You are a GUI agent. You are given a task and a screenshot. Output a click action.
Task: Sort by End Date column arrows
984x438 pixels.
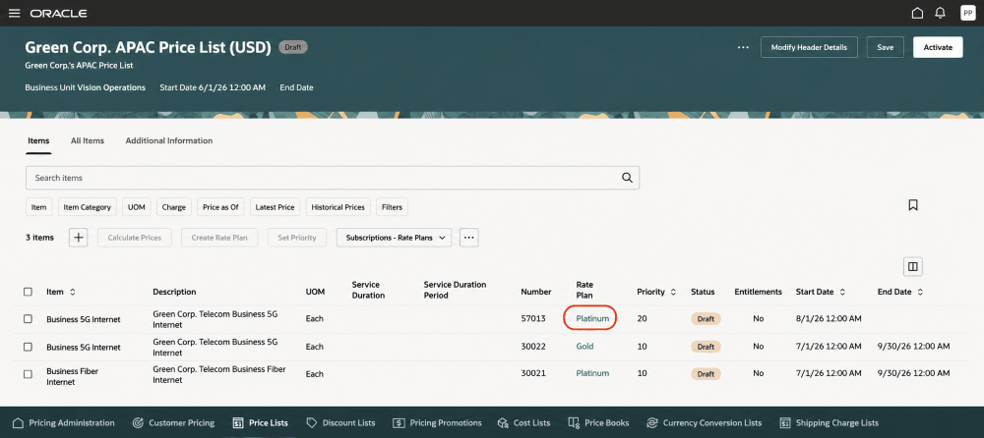(920, 292)
